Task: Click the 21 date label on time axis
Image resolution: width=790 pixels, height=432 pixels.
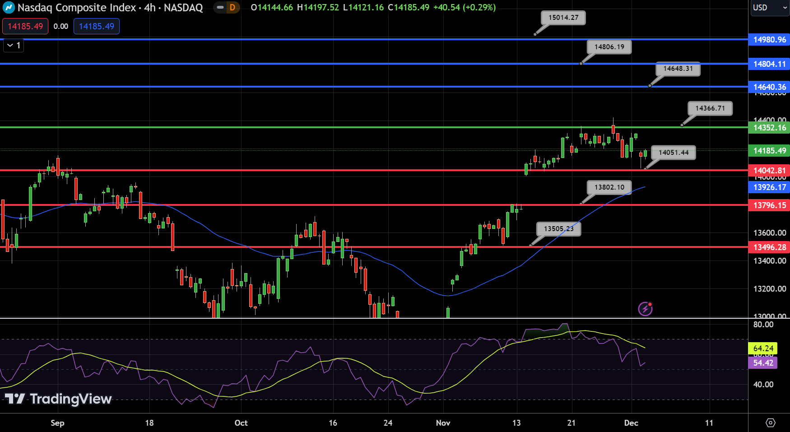Action: pos(572,423)
